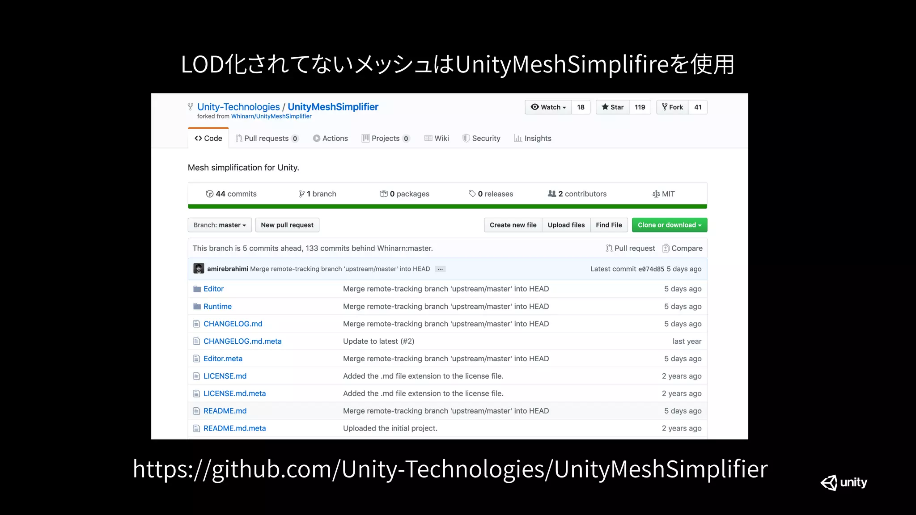
Task: Click the Pull request link in branch info
Action: click(631, 248)
